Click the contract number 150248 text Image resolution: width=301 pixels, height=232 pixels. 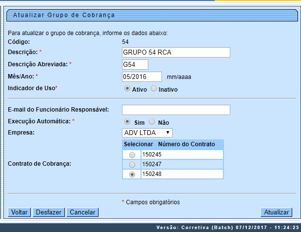(152, 174)
